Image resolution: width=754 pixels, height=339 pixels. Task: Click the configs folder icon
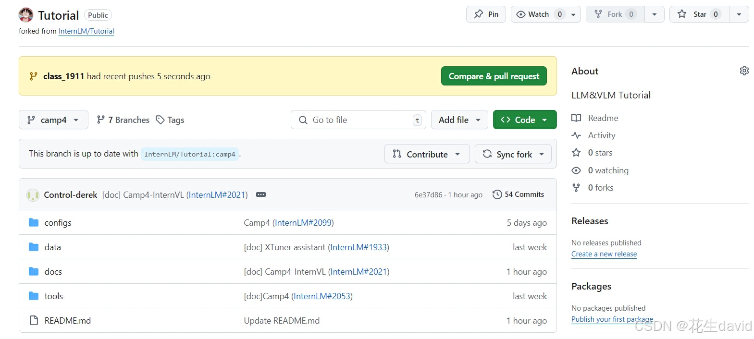(x=34, y=222)
